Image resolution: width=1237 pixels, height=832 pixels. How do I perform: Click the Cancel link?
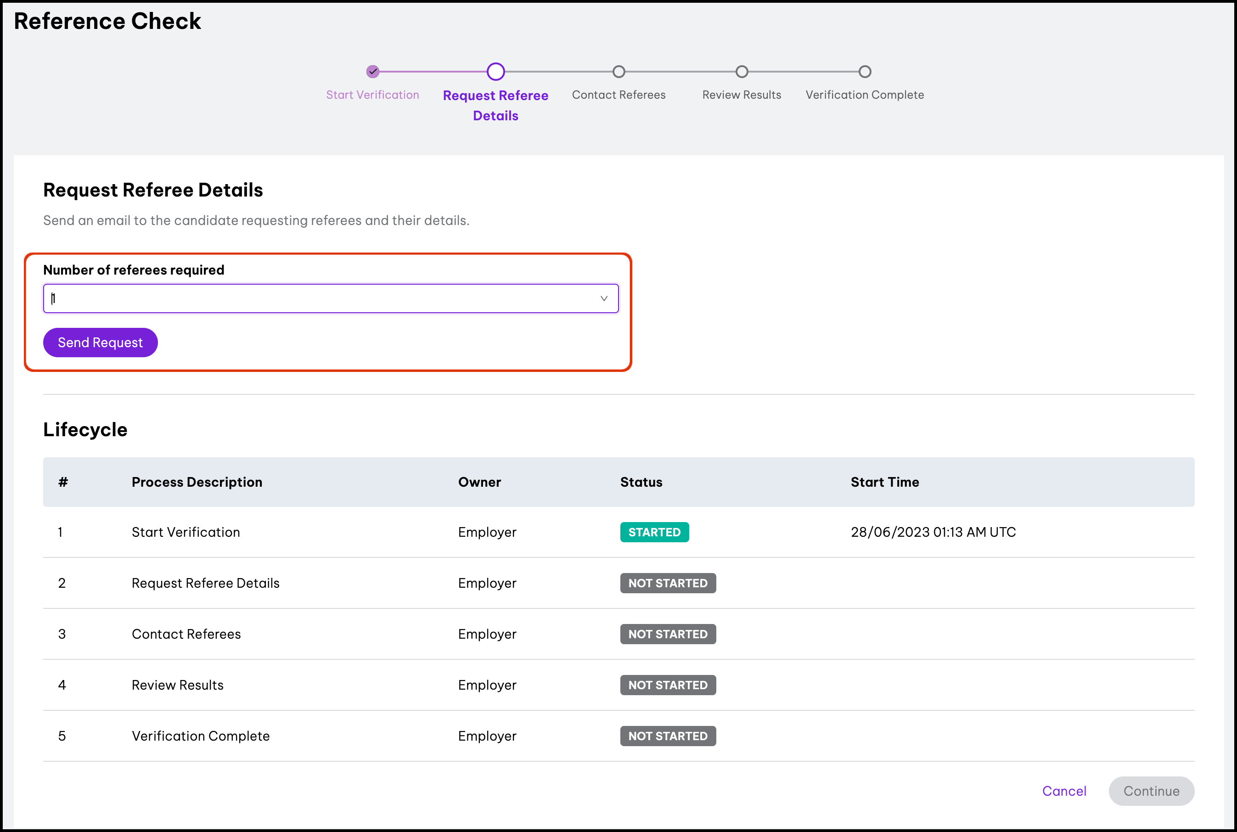click(1063, 791)
